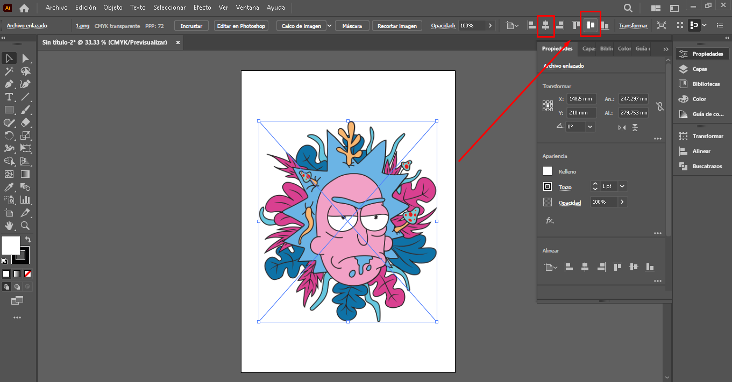Viewport: 732px width, 382px height.
Task: Open the search magnifier in title bar
Action: (x=628, y=8)
